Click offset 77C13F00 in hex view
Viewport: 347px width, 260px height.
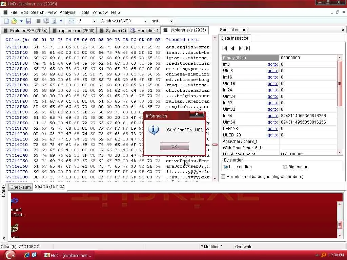click(x=17, y=47)
